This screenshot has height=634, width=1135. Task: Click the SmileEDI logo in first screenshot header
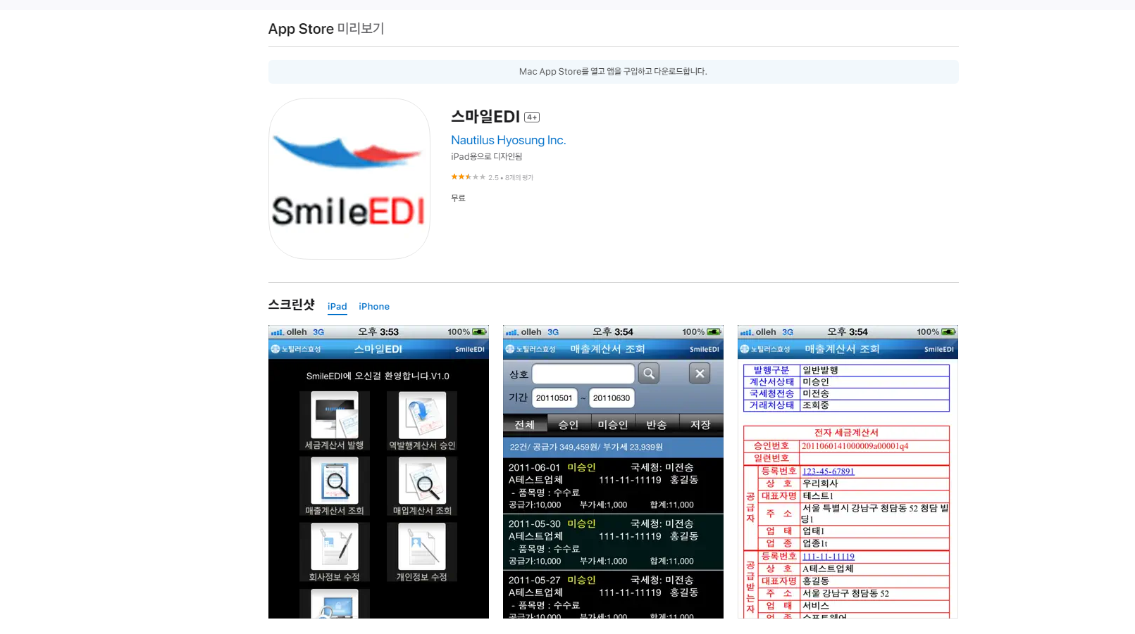tap(470, 349)
